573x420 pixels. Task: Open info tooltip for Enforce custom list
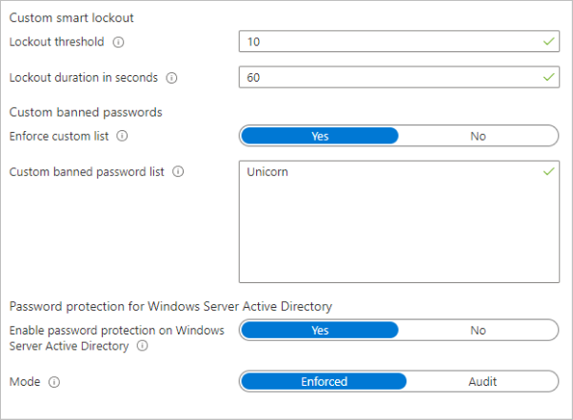click(x=122, y=136)
